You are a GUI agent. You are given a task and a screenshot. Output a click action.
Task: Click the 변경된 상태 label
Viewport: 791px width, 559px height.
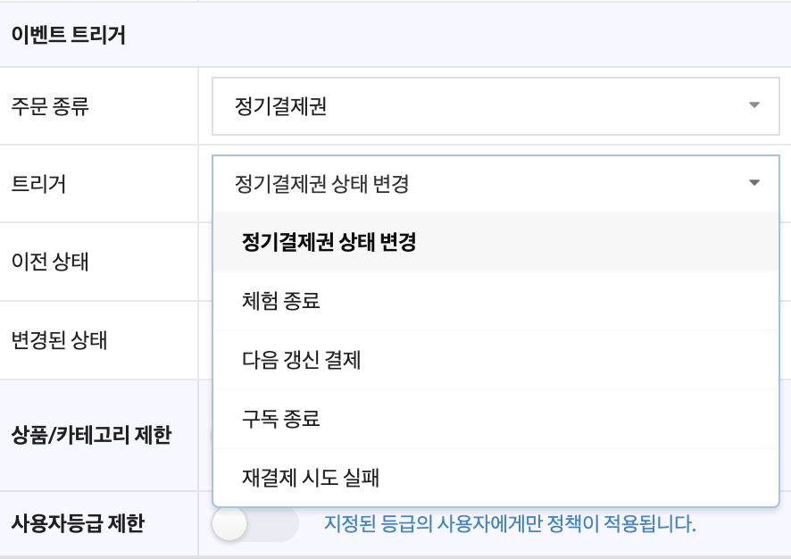59,340
